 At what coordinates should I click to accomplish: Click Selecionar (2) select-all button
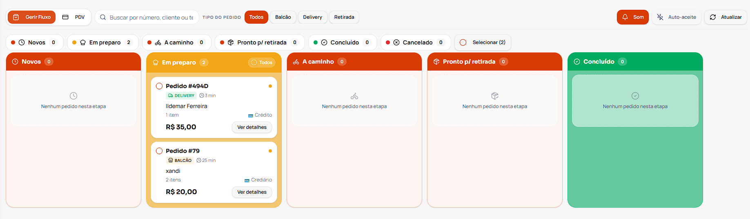click(x=483, y=42)
